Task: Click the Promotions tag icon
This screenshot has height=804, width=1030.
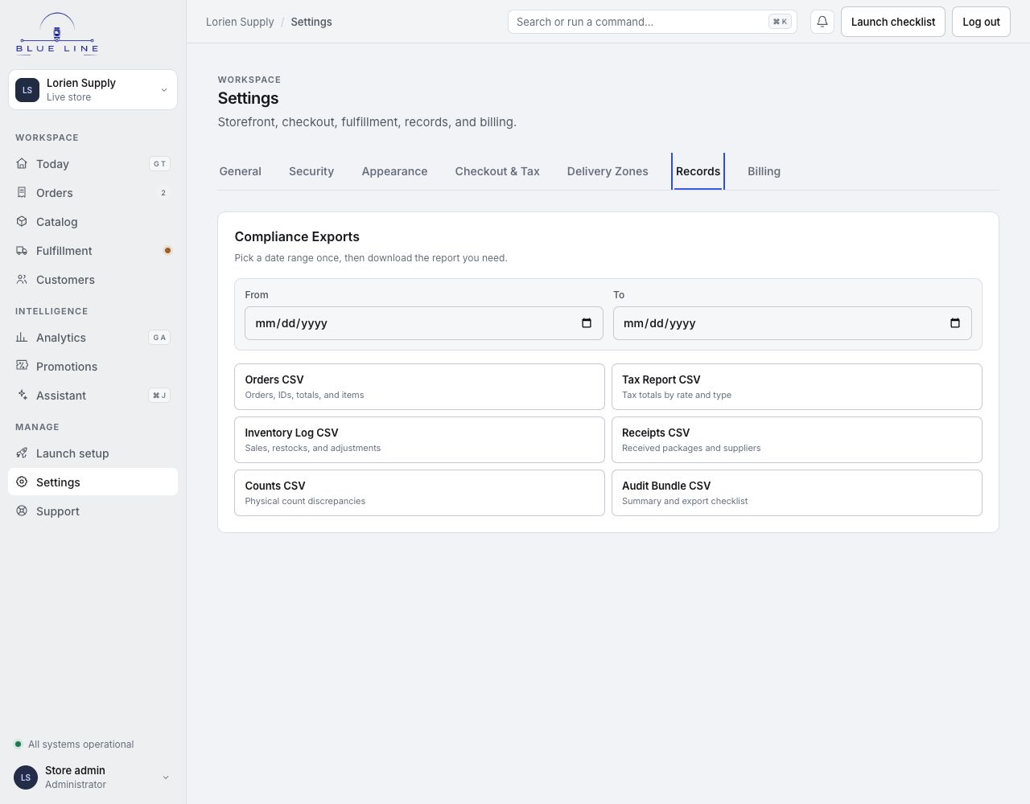Action: (22, 366)
